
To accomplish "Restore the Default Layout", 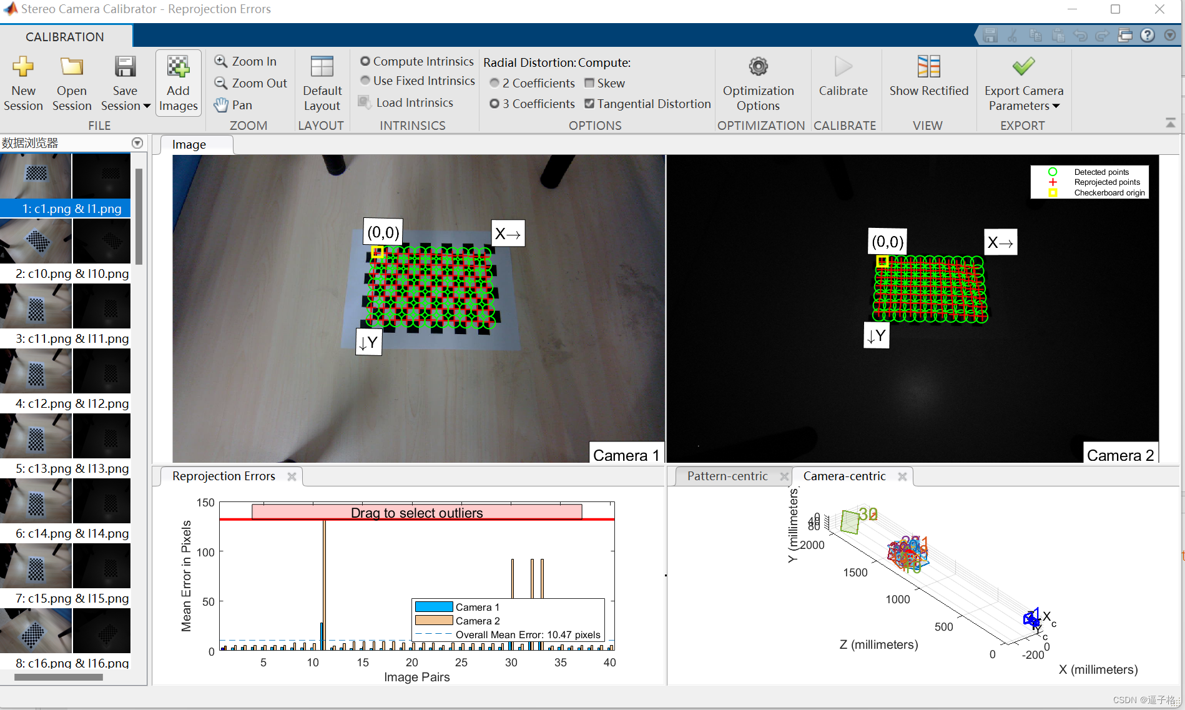I will (322, 83).
